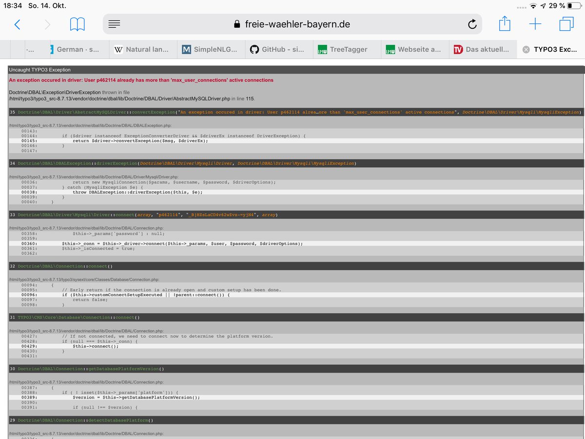The width and height of the screenshot is (585, 439).
Task: Switch to the Das aktuelle TV tab
Action: [482, 49]
